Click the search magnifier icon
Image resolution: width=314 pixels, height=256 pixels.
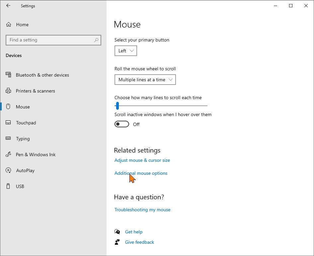(x=96, y=40)
